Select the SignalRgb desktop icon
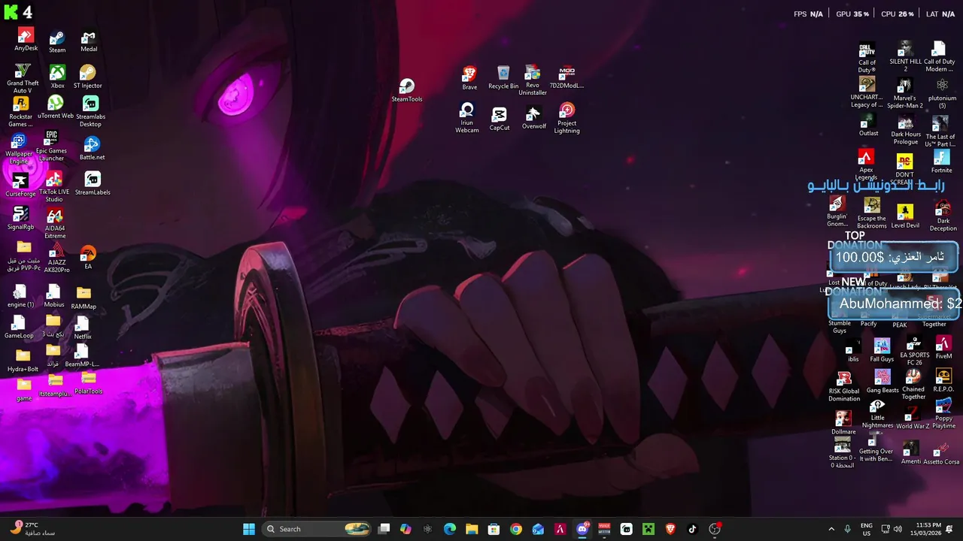963x541 pixels. click(20, 219)
